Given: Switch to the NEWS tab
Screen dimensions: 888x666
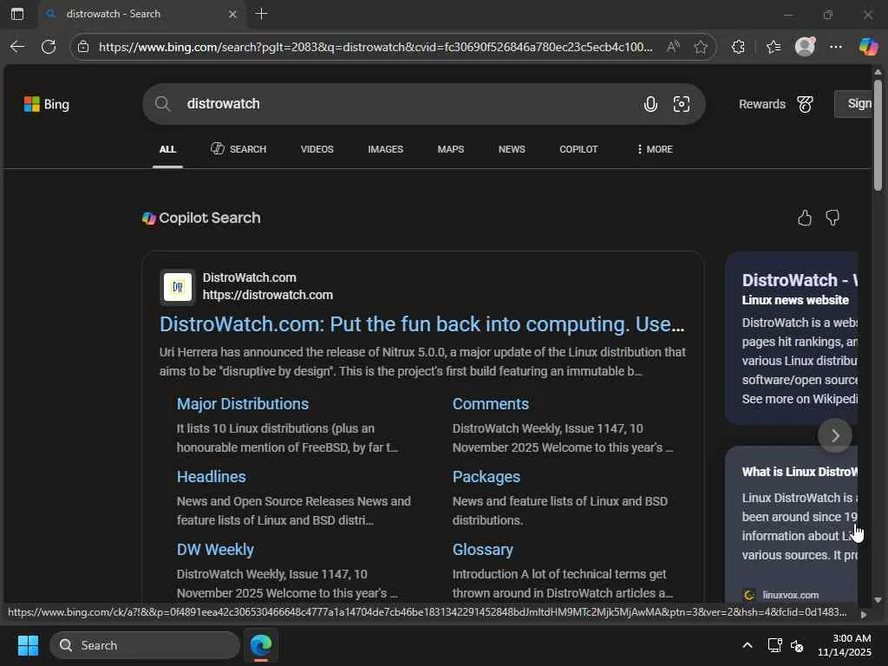Looking at the screenshot, I should click(x=512, y=149).
